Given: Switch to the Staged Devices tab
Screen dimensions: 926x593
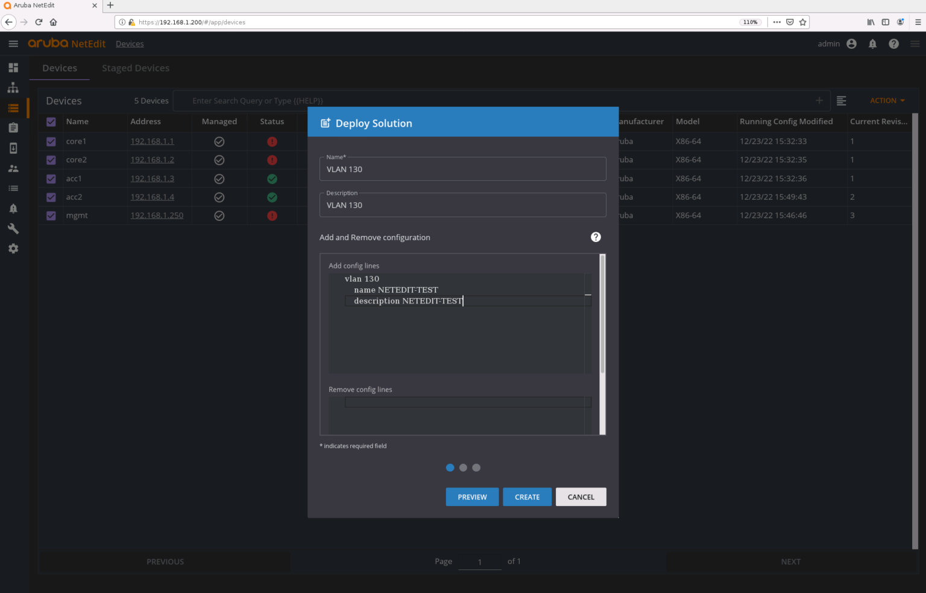Looking at the screenshot, I should (135, 68).
